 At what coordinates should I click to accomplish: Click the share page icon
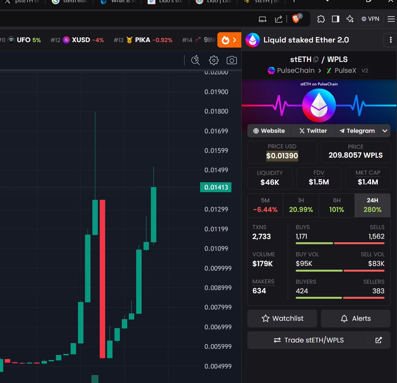tap(279, 19)
